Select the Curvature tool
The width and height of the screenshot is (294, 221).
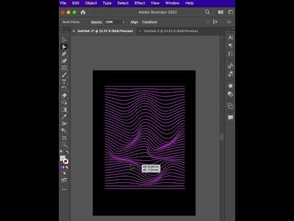pyautogui.click(x=64, y=61)
